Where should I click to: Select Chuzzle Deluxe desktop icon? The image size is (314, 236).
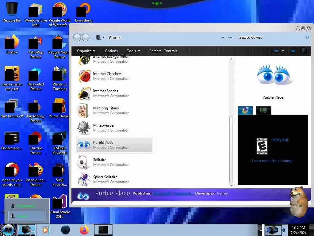click(36, 143)
